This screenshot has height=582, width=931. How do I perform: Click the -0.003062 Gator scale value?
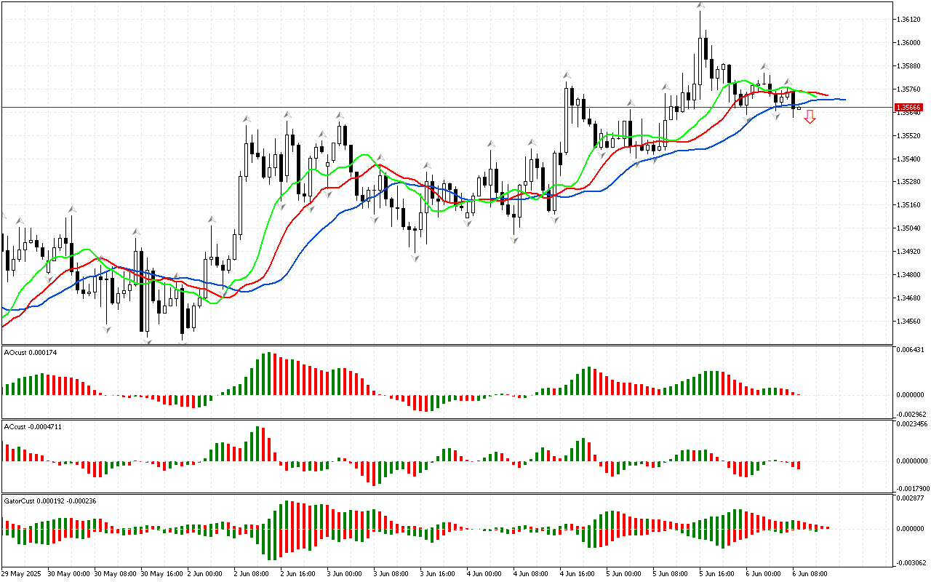912,562
